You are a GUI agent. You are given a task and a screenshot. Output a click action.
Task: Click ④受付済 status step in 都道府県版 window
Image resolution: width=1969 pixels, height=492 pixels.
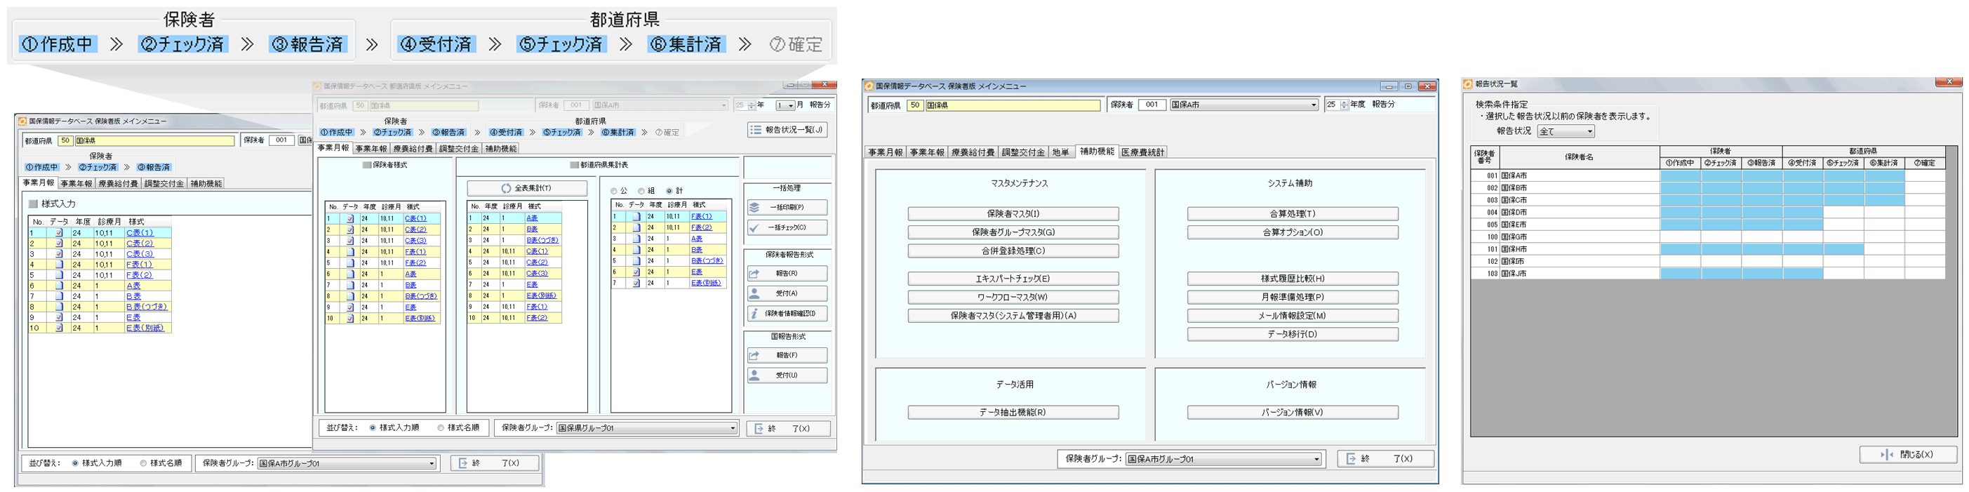coord(505,132)
